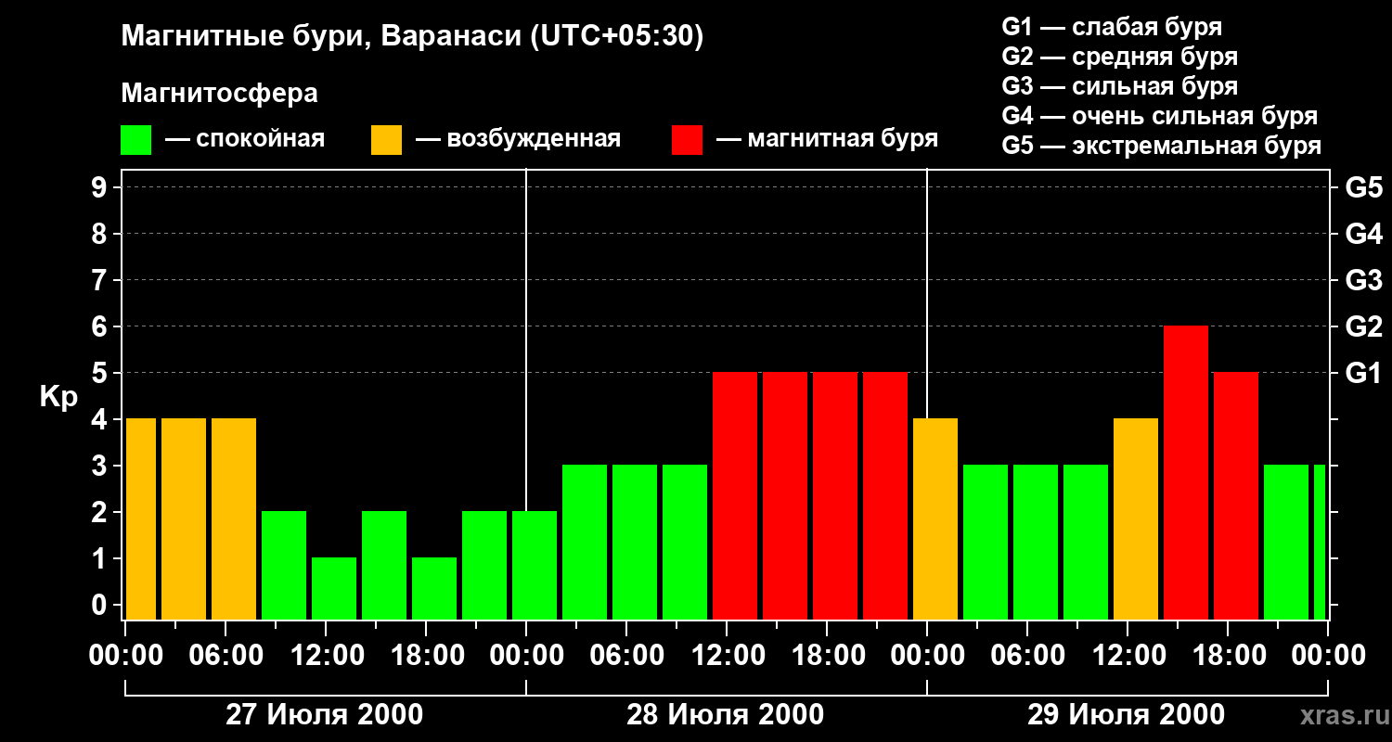
Task: Select the yellow Kp 4 bar at 06:00 on 27 July
Action: pyautogui.click(x=234, y=518)
